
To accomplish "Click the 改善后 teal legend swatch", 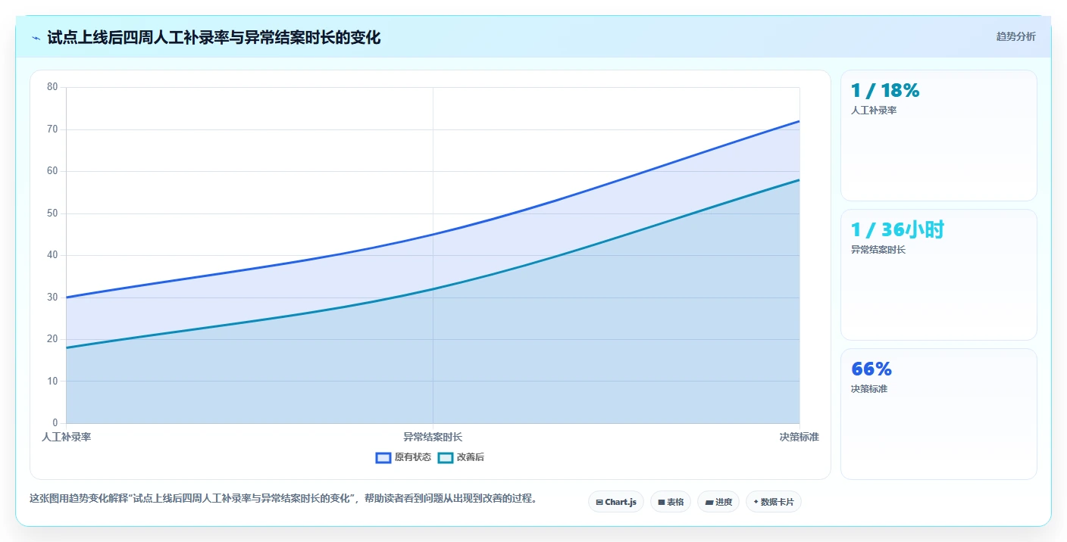I will point(446,457).
